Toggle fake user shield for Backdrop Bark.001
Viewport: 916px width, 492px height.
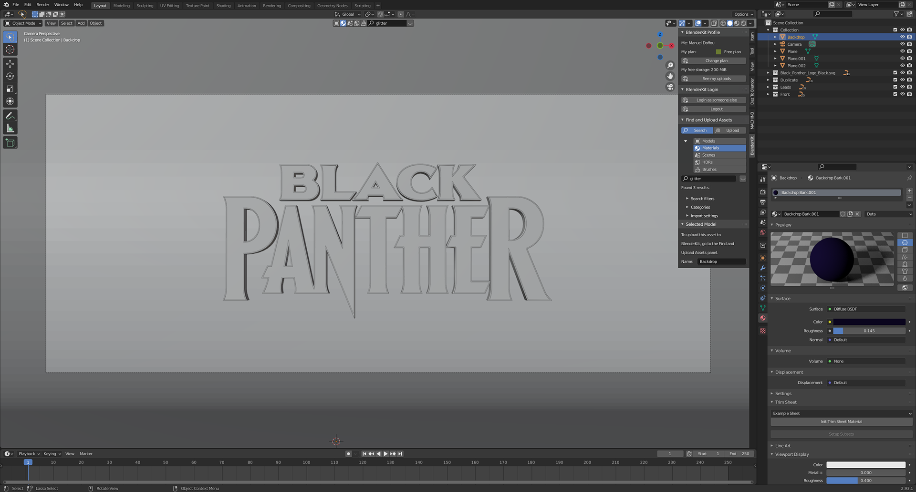(x=843, y=214)
